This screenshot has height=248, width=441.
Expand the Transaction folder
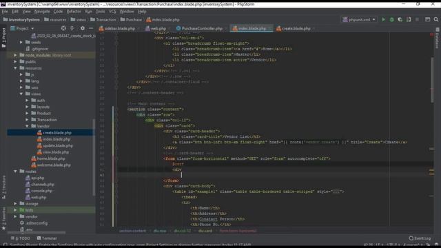pyautogui.click(x=27, y=120)
